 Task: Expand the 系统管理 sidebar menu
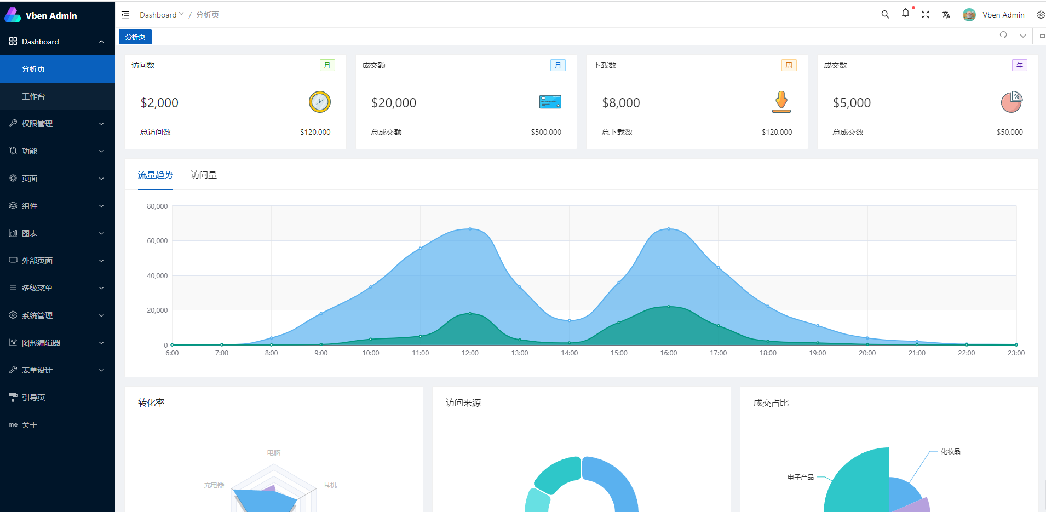click(x=58, y=315)
